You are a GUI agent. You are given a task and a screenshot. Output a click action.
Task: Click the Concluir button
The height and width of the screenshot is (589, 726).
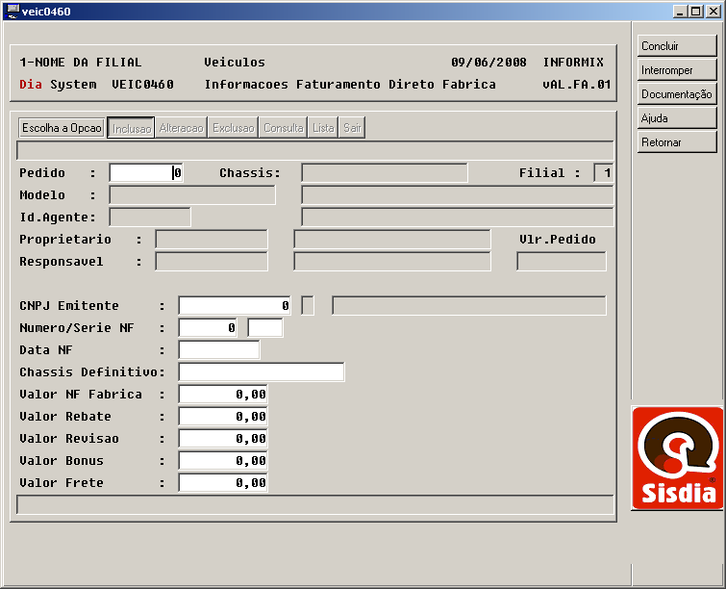tap(676, 46)
